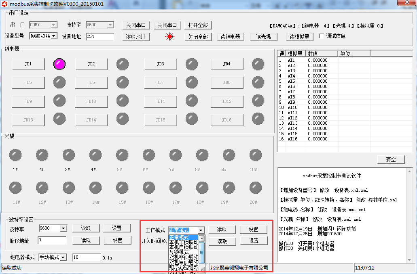This screenshot has width=417, height=274.
Task: Click the 清空 button to clear the log
Action: [391, 159]
